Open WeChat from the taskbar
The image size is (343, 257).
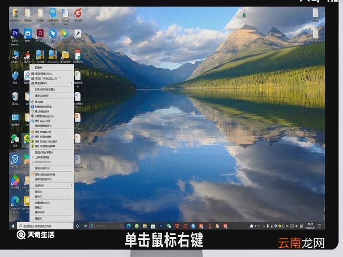point(169,226)
